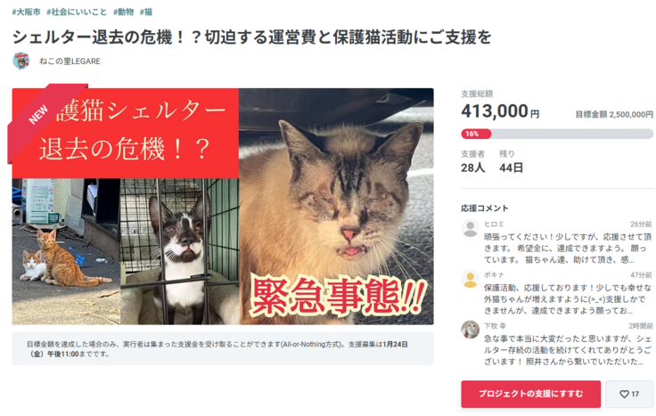Image resolution: width=656 pixels, height=416 pixels.
Task: Click the ねこの里LEGARE profile avatar icon
Action: tap(20, 61)
